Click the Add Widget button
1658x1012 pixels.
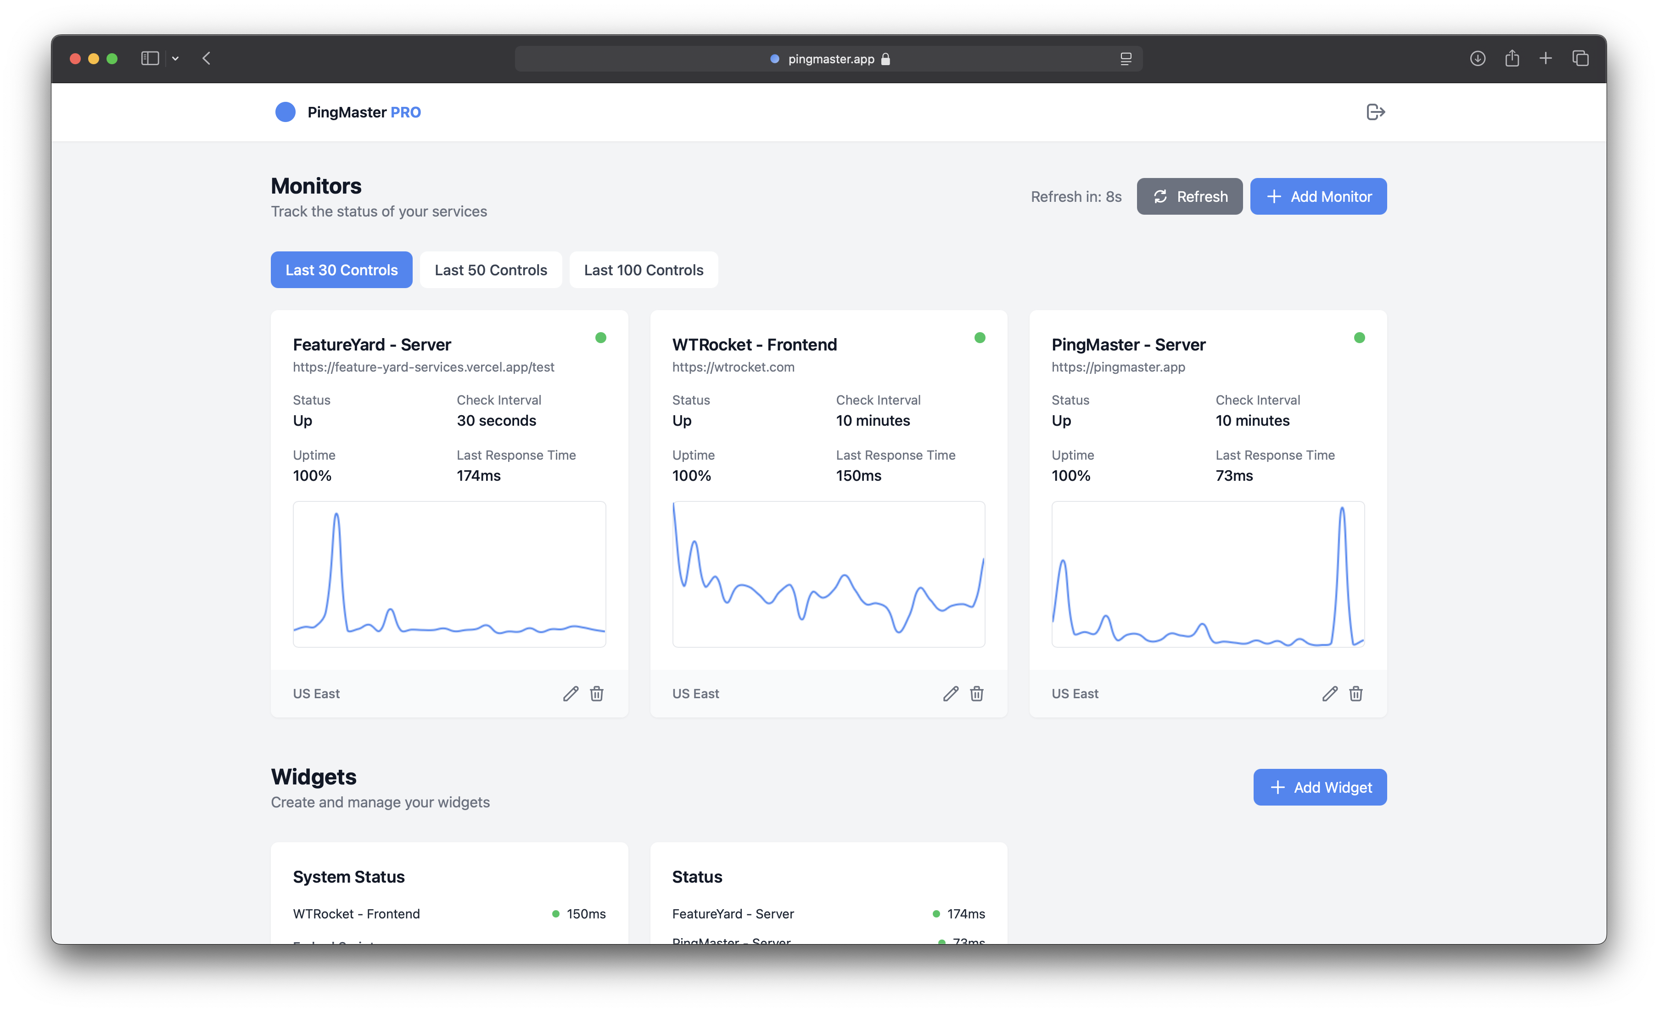tap(1320, 787)
